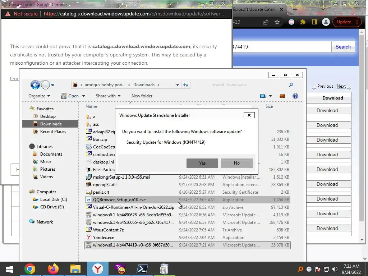Click the Open toolbar button

(70, 96)
